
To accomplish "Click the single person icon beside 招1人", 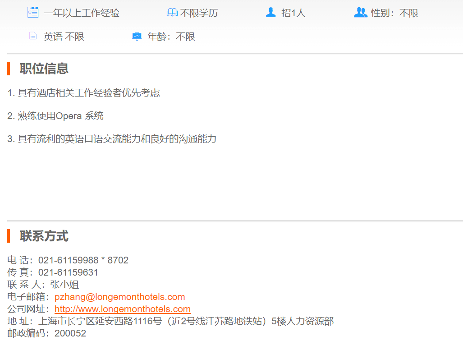I will click(270, 13).
